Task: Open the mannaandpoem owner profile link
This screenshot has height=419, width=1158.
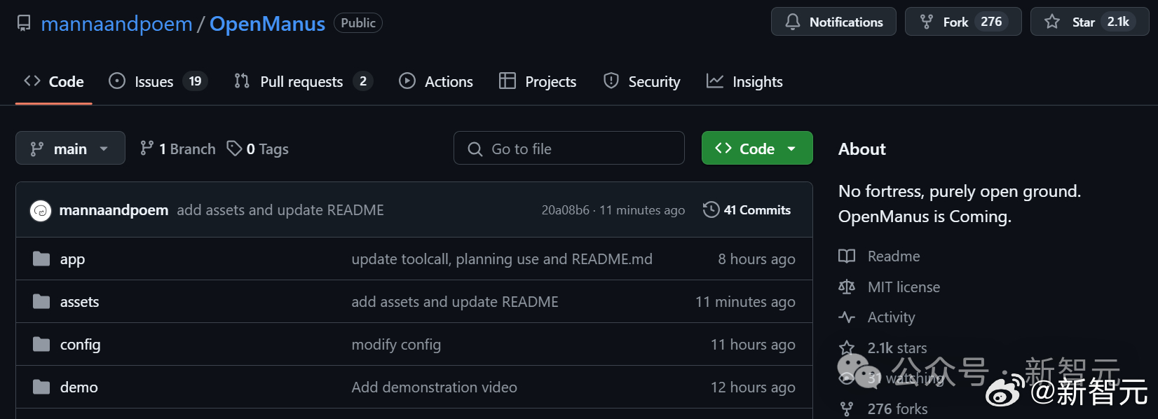Action: point(116,24)
